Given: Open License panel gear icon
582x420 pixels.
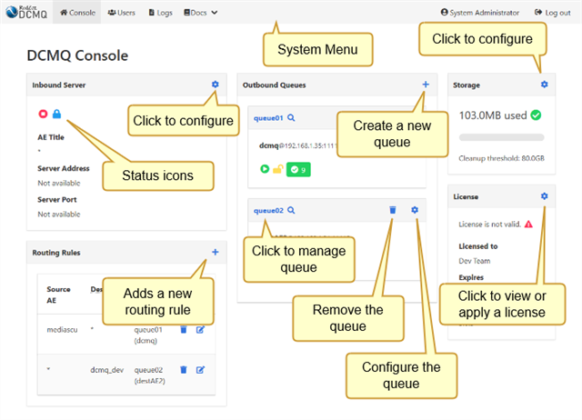Looking at the screenshot, I should coord(544,195).
